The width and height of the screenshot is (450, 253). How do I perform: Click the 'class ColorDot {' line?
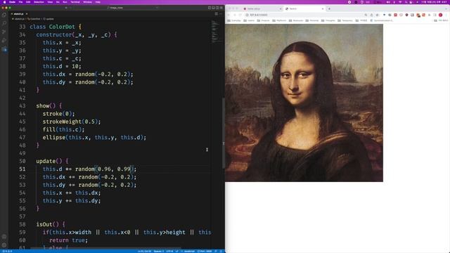pos(56,27)
